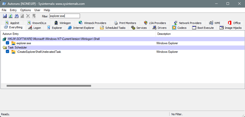Click the CreateExplorerShellUnelevatedTask entry's icon
Screen dimensions: 245x117
tap(13, 52)
